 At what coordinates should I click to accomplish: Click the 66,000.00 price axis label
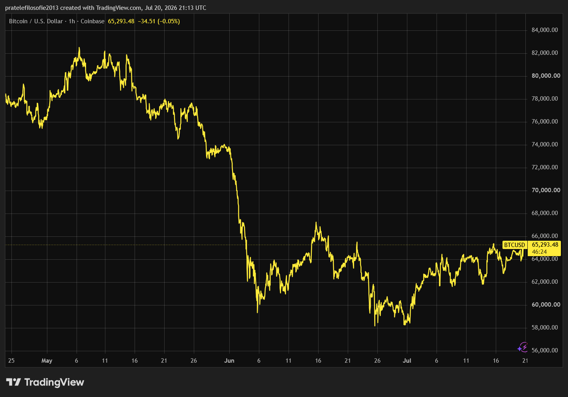pyautogui.click(x=545, y=236)
